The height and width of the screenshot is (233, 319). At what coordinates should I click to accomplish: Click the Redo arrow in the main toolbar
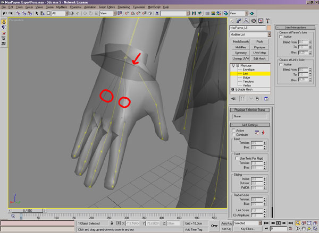tap(11, 13)
